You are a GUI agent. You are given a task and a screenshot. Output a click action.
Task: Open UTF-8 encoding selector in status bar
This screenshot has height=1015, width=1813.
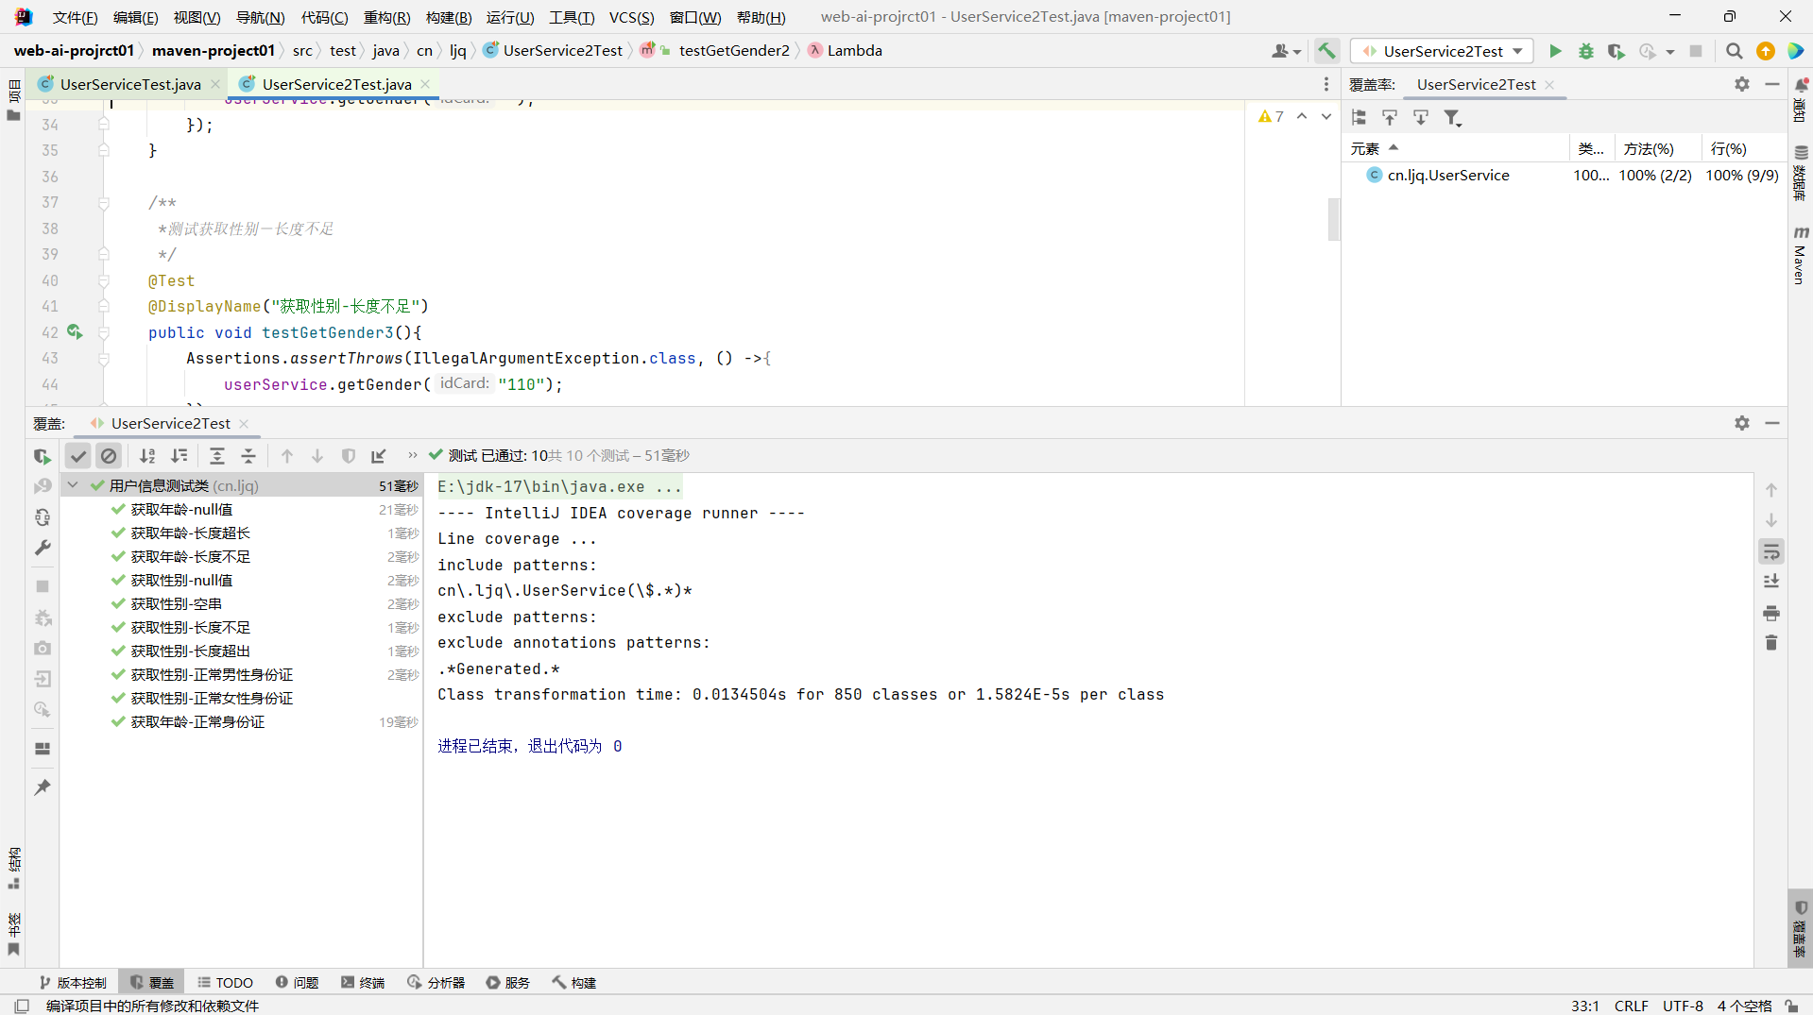coord(1683,1006)
